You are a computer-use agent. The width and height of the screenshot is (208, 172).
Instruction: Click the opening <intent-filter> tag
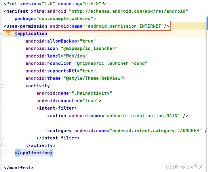point(57,108)
